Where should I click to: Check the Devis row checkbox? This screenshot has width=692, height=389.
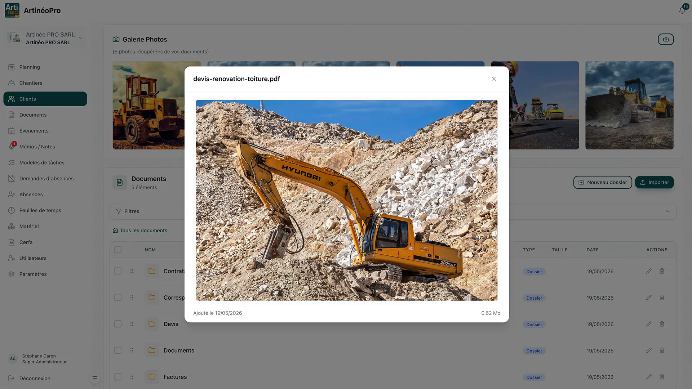(x=118, y=324)
